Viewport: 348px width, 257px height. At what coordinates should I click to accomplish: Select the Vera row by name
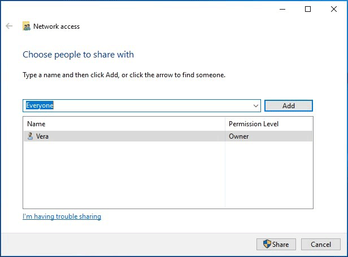pos(42,136)
